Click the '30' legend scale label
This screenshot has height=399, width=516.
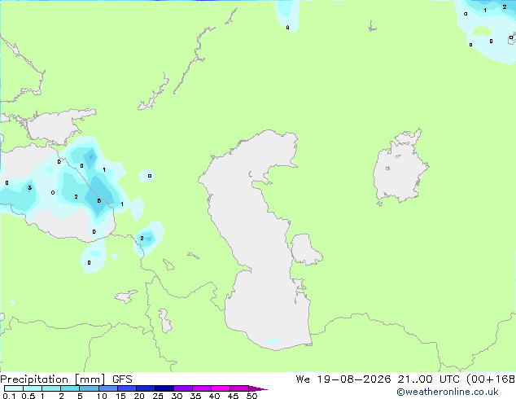point(177,396)
